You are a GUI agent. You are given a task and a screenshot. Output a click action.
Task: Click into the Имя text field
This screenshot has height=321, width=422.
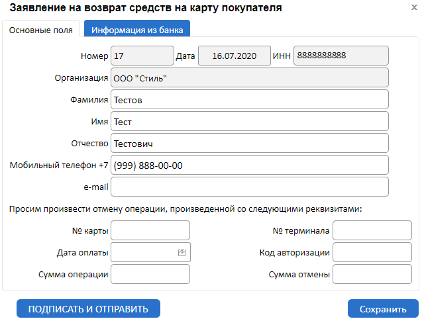pos(249,122)
